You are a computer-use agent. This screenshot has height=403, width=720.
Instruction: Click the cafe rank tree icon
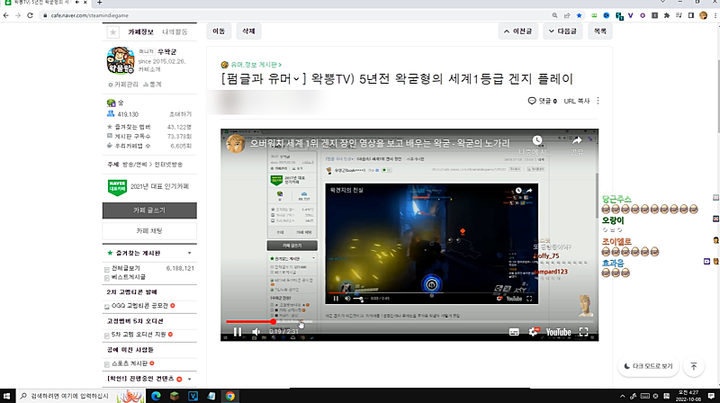[x=111, y=103]
